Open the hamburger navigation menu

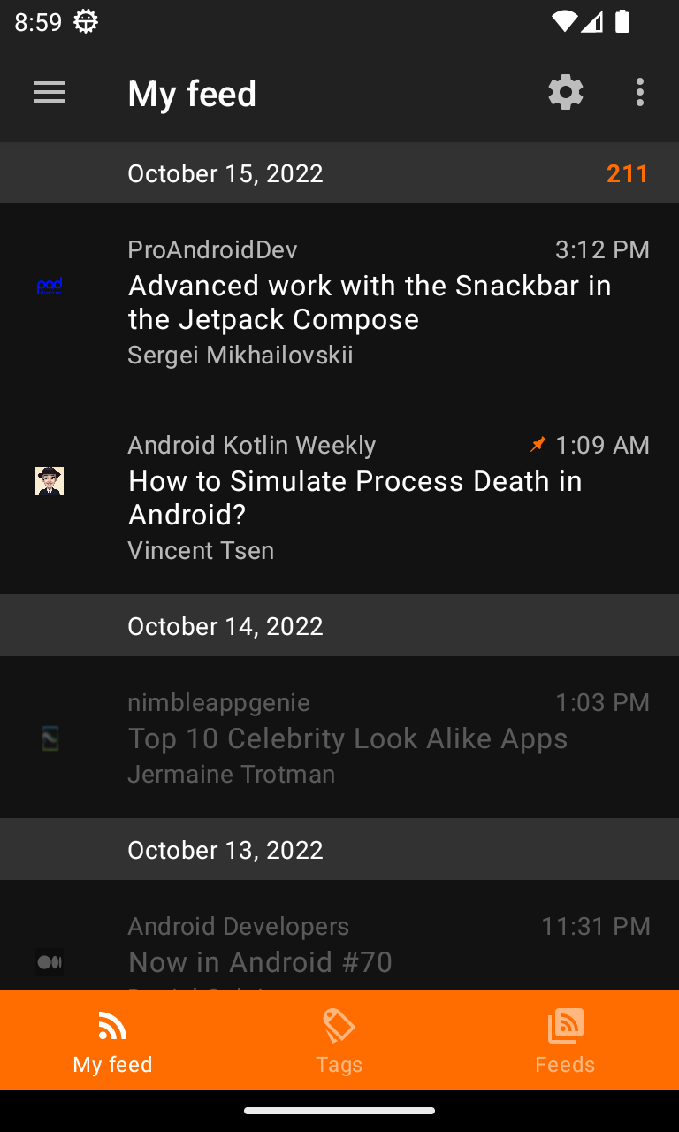pyautogui.click(x=50, y=93)
